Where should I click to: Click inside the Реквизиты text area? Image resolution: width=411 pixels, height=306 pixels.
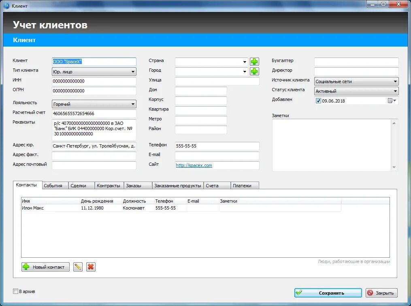(94, 130)
